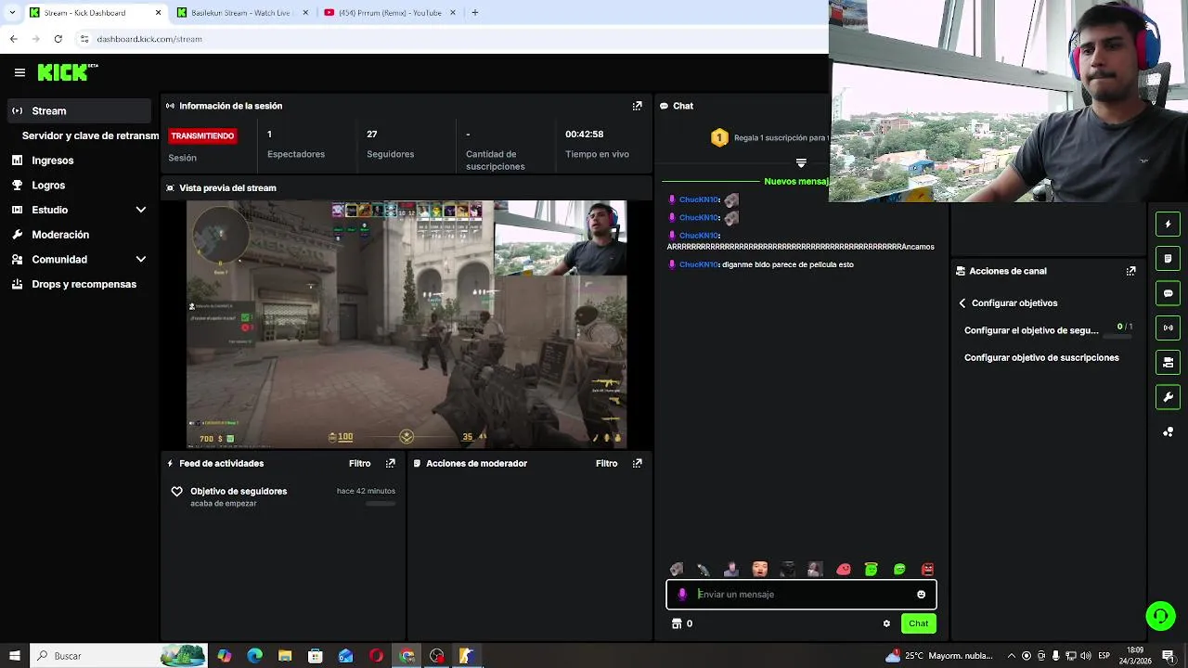
Task: Open Servidor y clave de retransmisión
Action: (90, 135)
